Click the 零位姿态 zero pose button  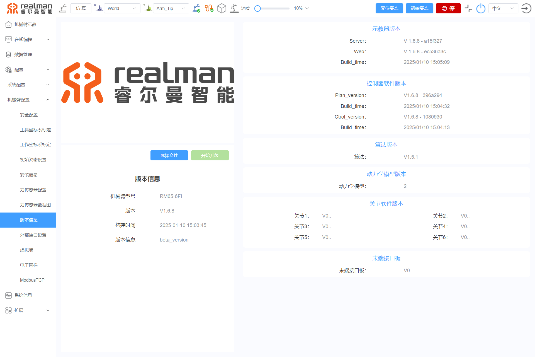click(389, 8)
